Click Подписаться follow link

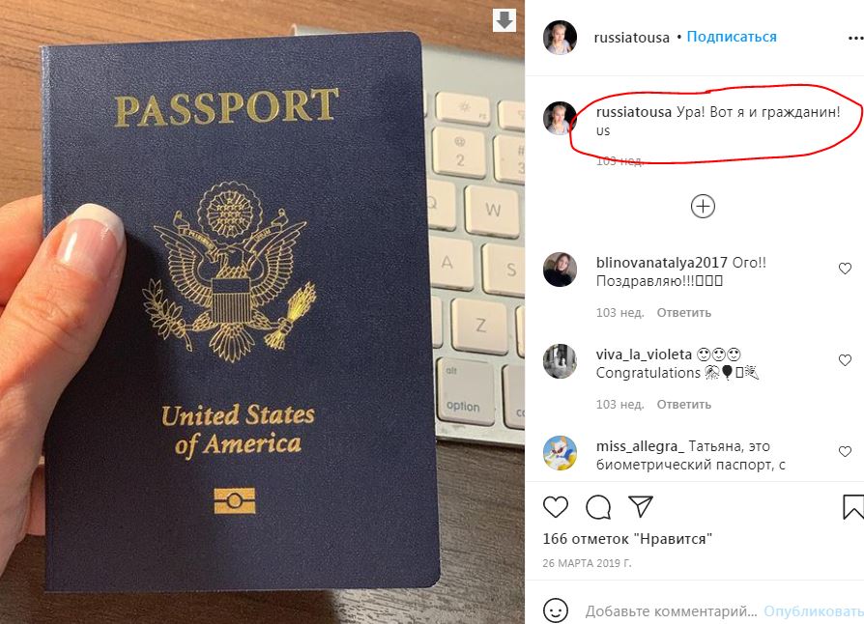pyautogui.click(x=732, y=37)
